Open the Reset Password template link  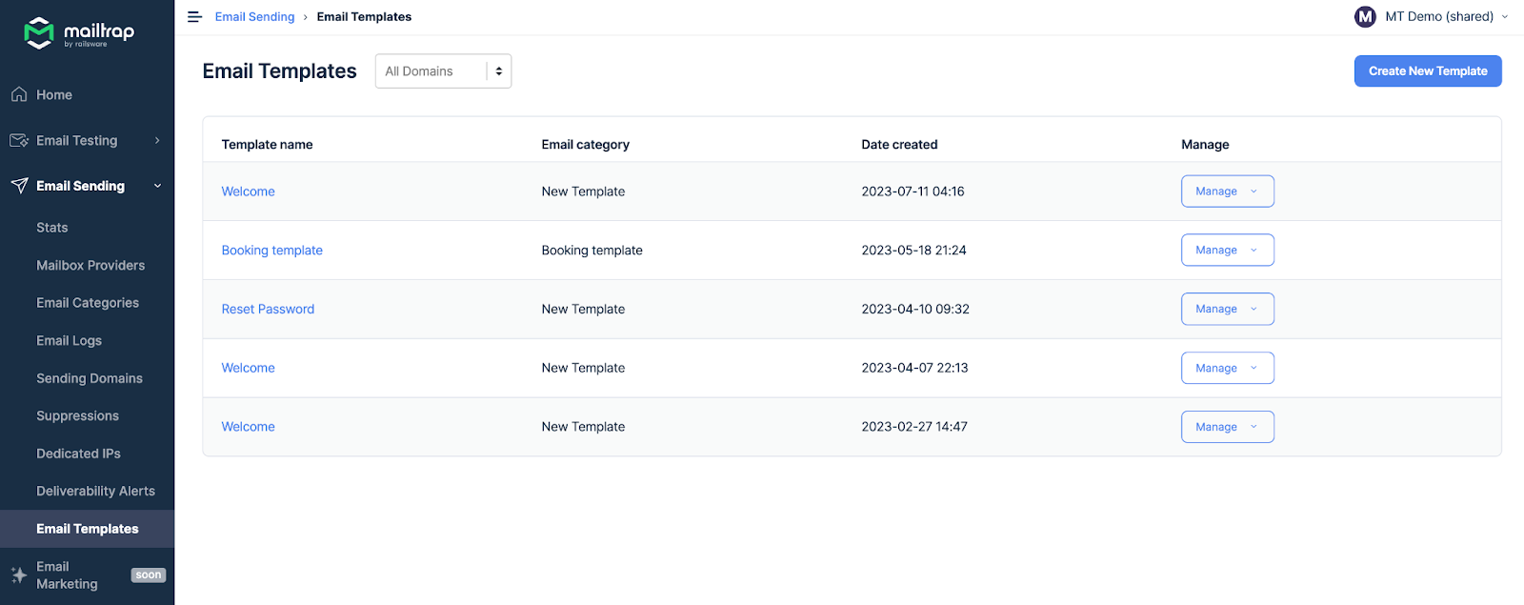click(268, 309)
